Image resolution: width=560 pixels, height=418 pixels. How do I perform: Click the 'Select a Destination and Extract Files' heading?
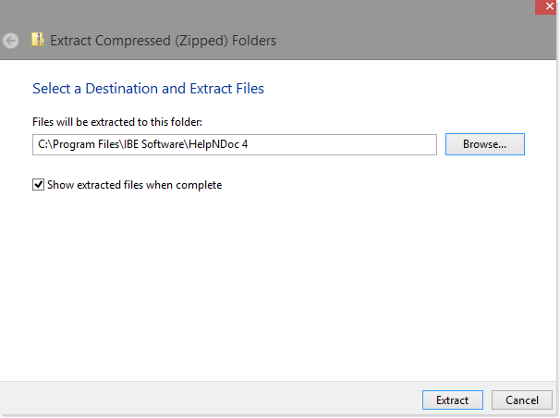(148, 88)
